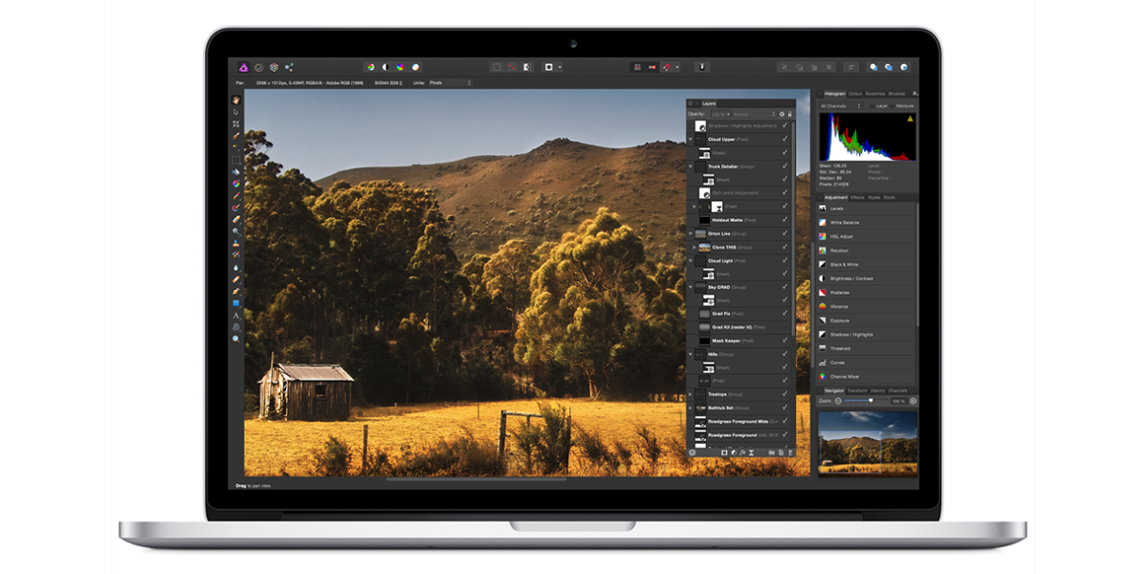Pick the View (hand) tool
1148x574 pixels.
click(x=235, y=99)
